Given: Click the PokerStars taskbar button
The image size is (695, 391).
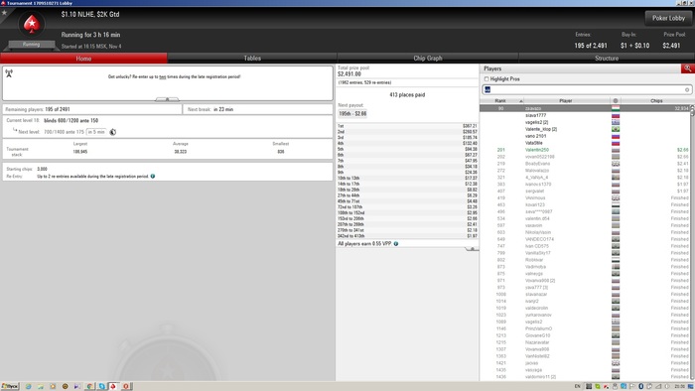Looking at the screenshot, I should coord(113,386).
